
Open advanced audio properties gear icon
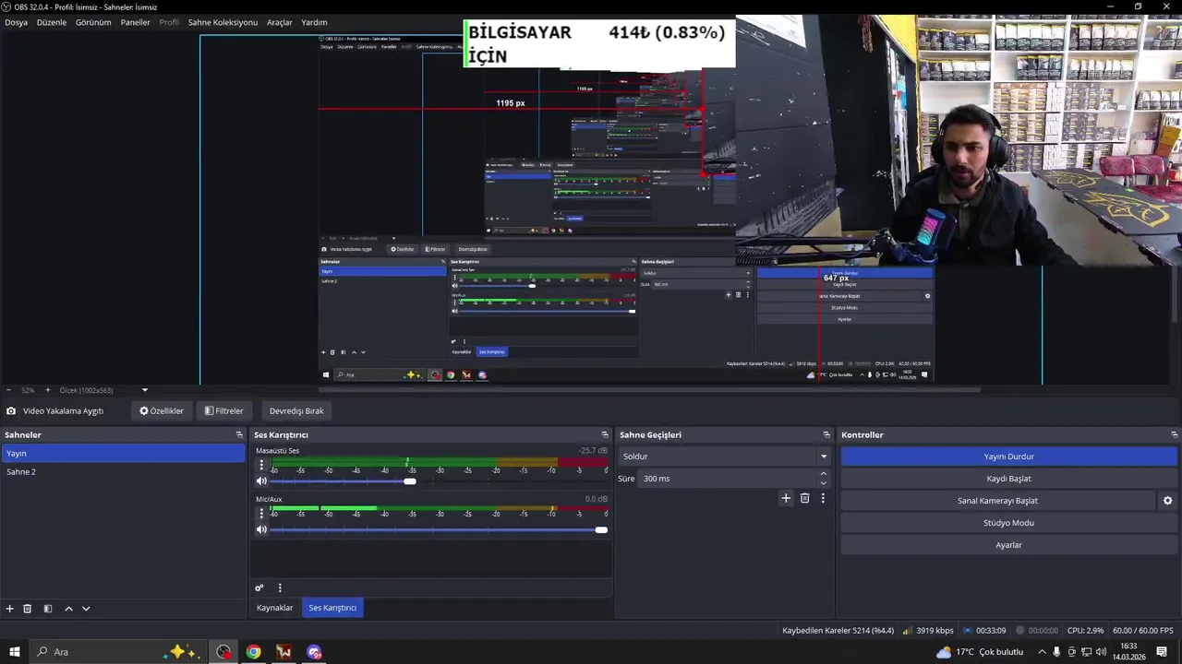(x=259, y=588)
